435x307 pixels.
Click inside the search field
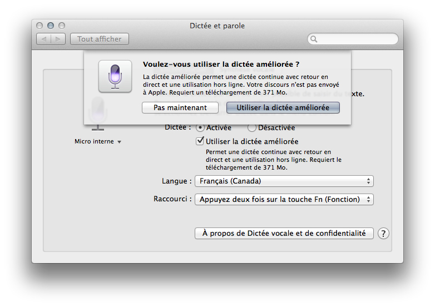click(353, 39)
